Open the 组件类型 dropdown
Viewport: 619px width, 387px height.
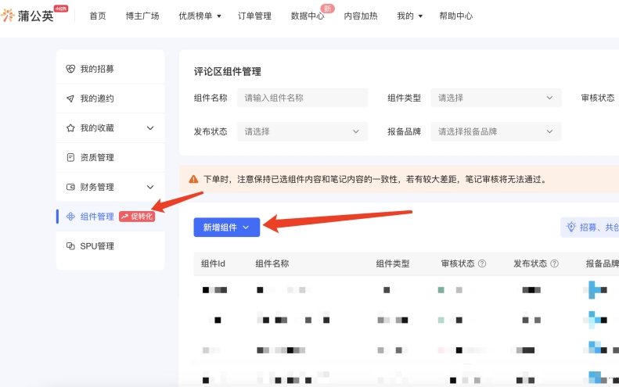[495, 98]
